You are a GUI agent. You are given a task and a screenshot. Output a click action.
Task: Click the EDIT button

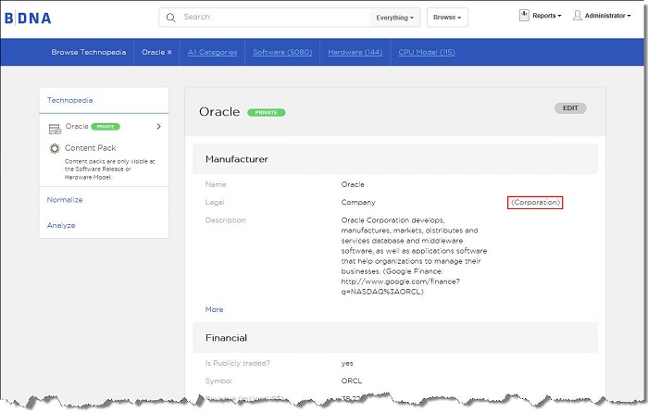tap(570, 107)
